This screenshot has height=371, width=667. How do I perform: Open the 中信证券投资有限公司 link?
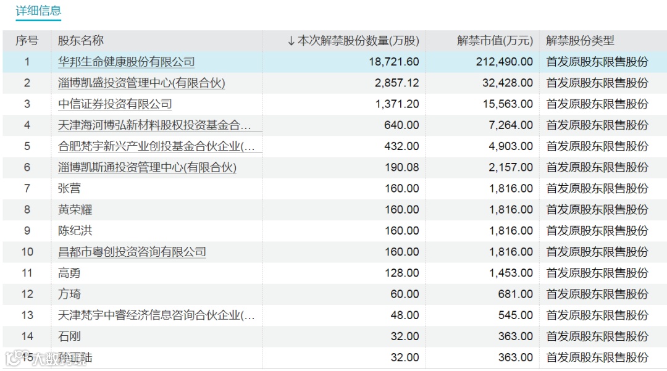click(x=115, y=104)
